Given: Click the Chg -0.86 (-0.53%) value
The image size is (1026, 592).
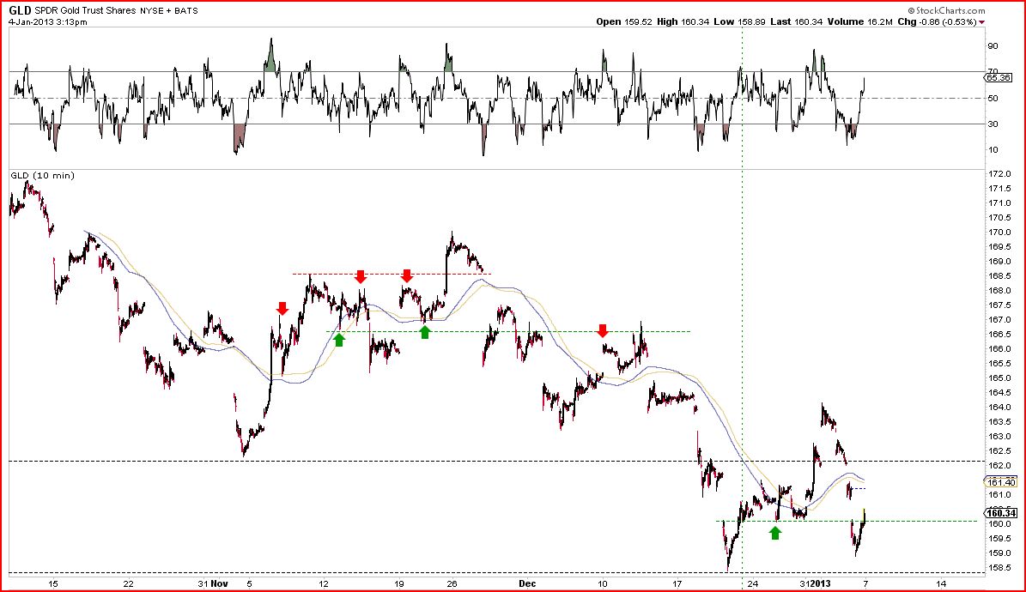Looking at the screenshot, I should (x=937, y=21).
